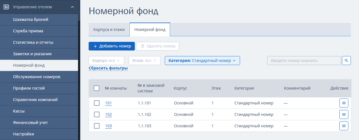Open the Корпус filter dropdown
This screenshot has width=359, height=140.
click(x=106, y=61)
